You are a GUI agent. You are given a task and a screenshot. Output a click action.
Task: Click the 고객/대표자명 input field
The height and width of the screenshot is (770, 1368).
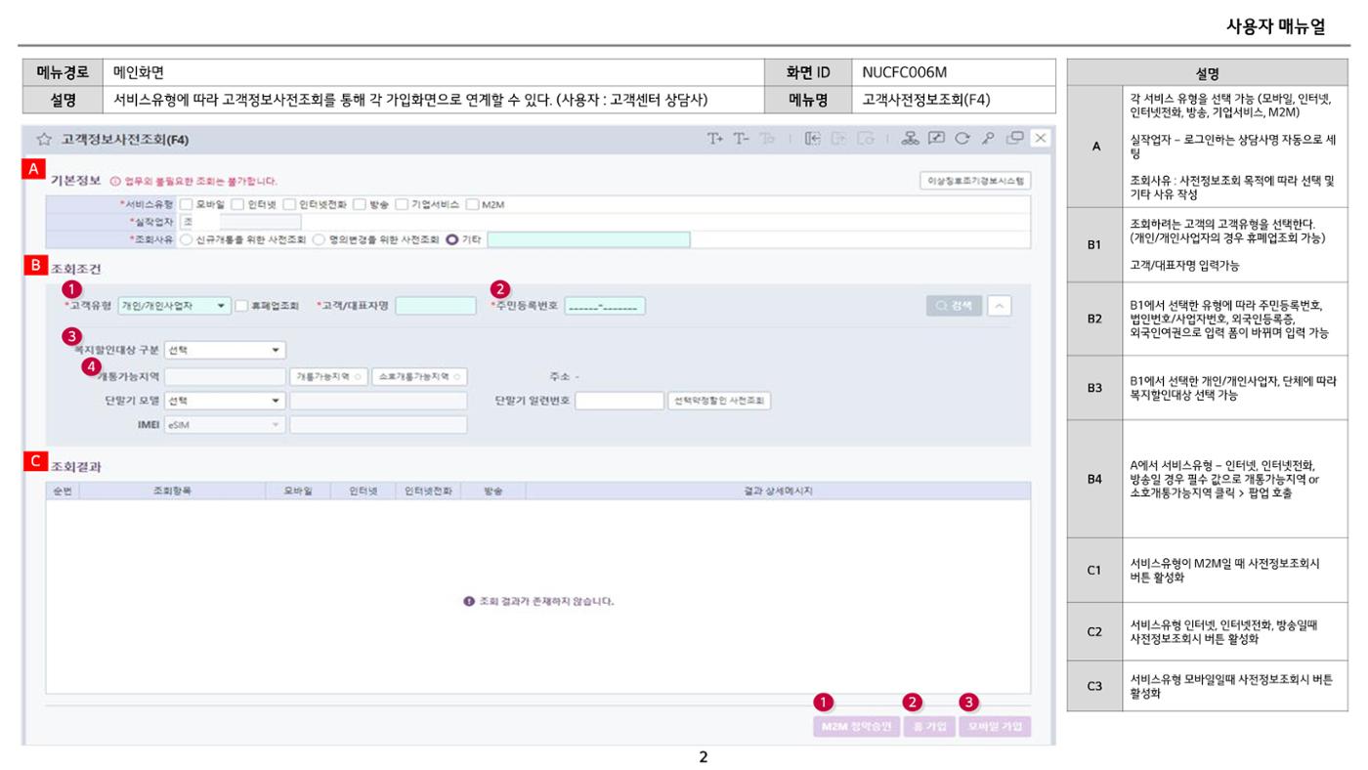coord(436,306)
